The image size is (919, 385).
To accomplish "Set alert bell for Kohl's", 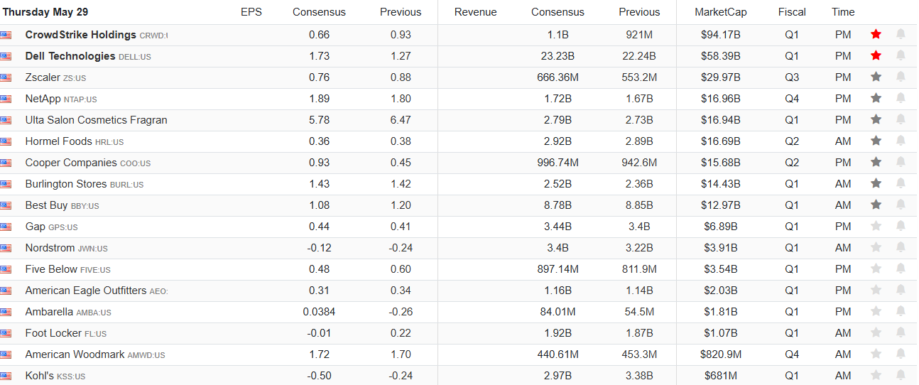I will point(901,375).
